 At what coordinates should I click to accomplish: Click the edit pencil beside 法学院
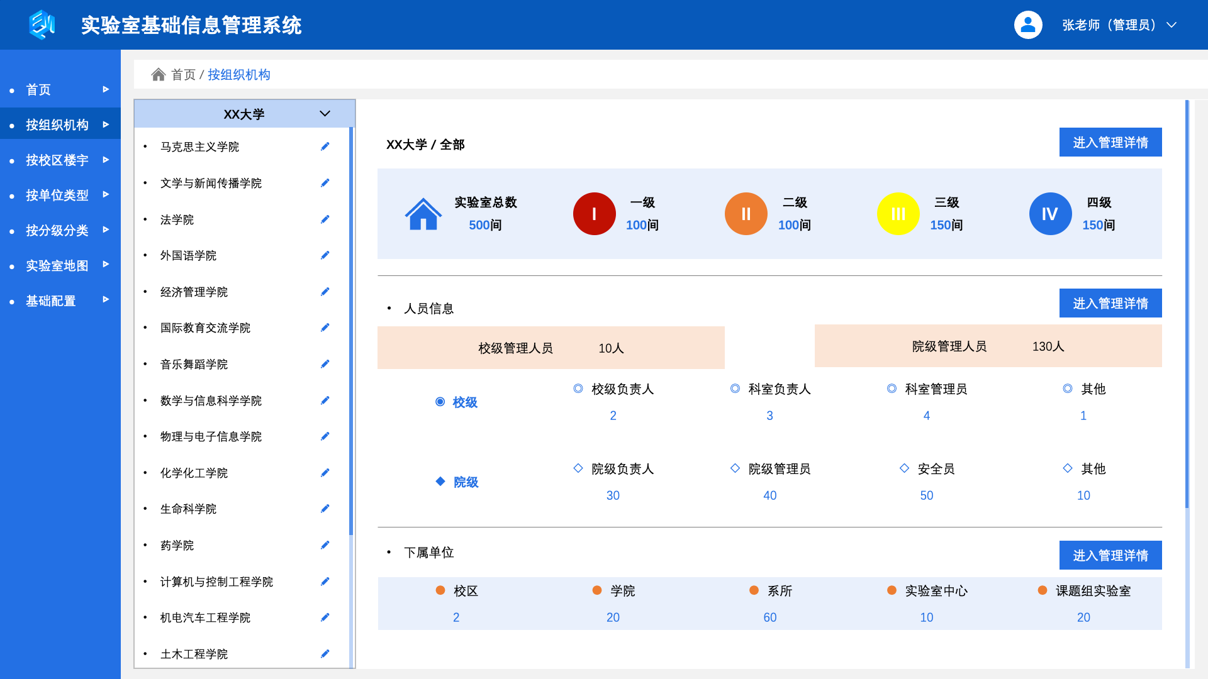(x=325, y=219)
